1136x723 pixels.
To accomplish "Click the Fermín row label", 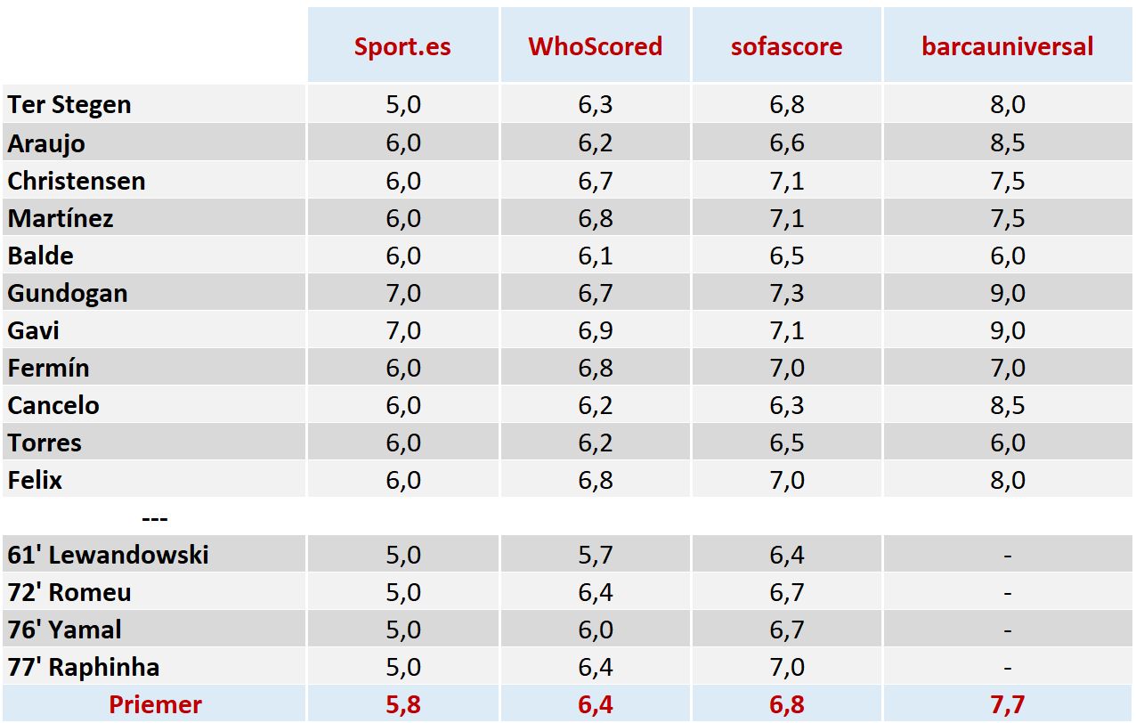I will coord(49,368).
